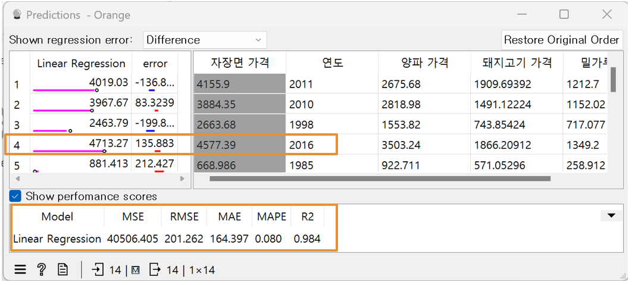This screenshot has height=285, width=632.
Task: Sort by 돼지고기 가격 column header
Action: click(517, 63)
